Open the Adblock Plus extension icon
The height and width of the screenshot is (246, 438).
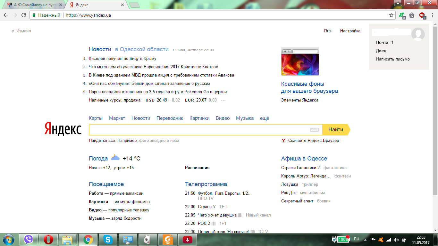(422, 15)
